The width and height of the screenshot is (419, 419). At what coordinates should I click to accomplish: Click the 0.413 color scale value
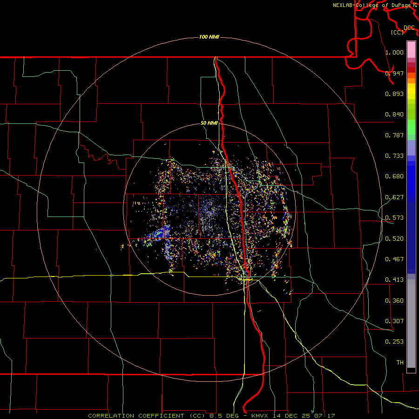(394, 279)
